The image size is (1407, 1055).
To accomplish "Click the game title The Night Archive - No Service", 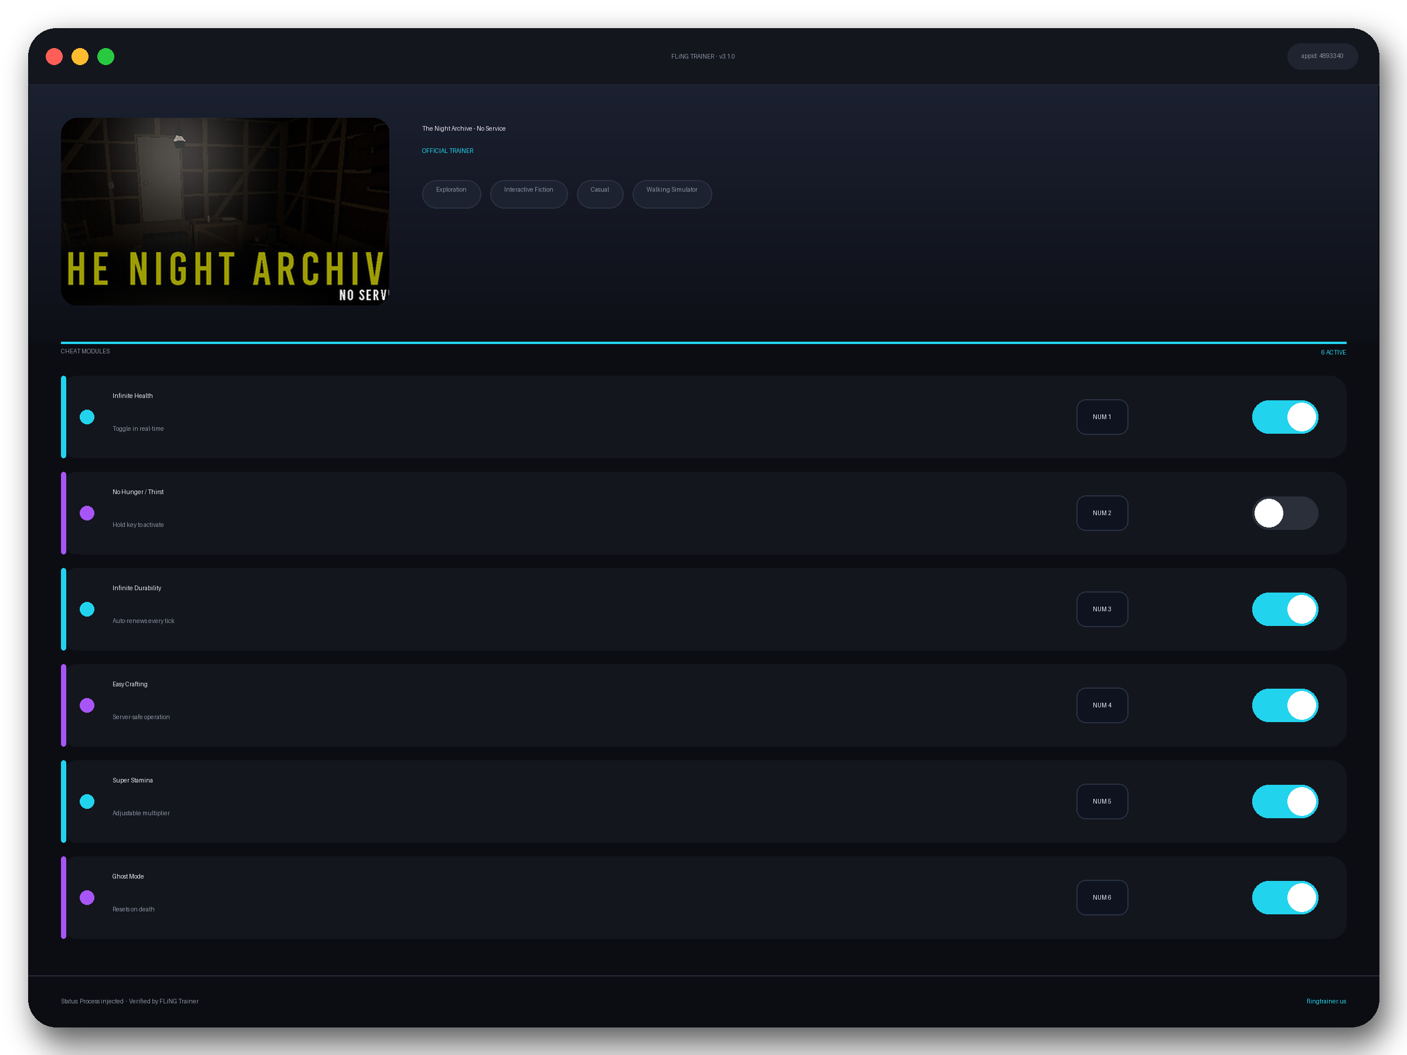I will pos(464,128).
